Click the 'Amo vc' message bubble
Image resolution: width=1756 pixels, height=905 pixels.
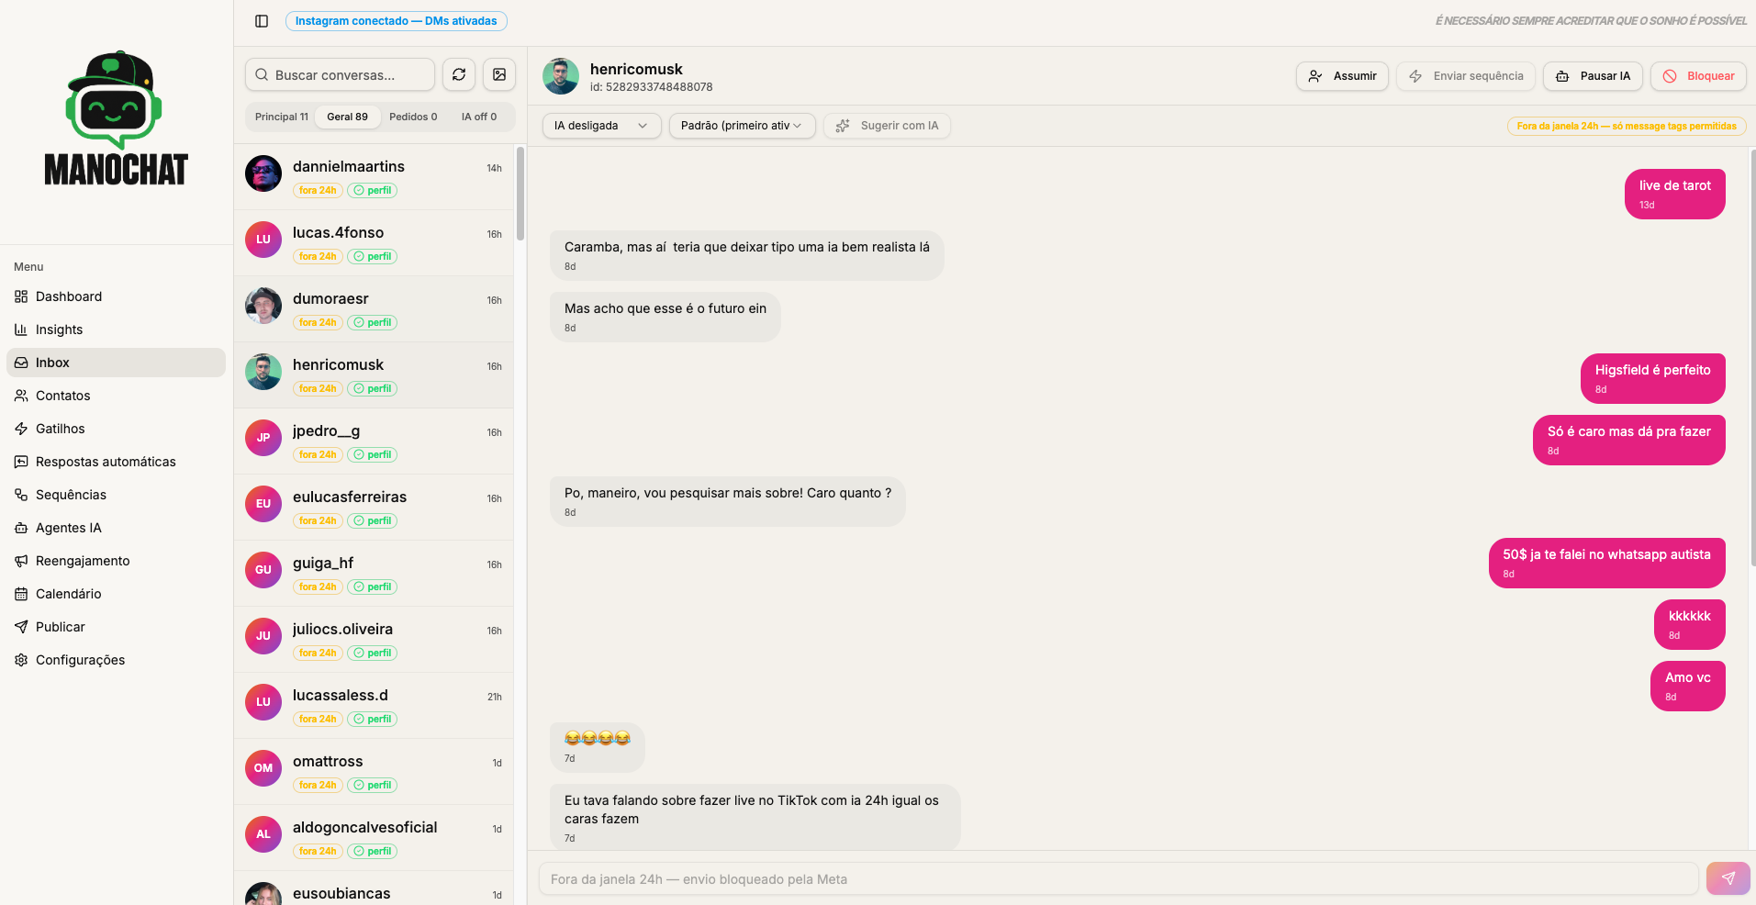(x=1687, y=686)
